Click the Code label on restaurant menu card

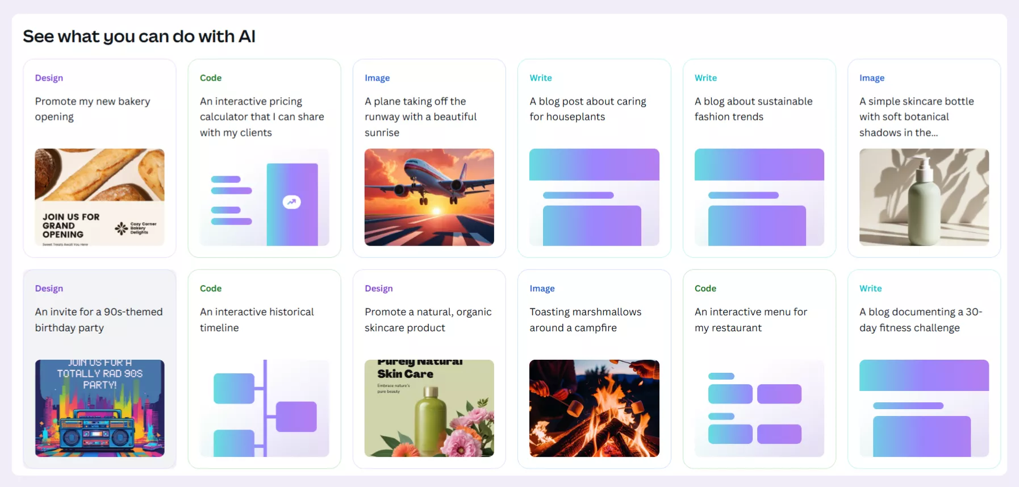(705, 289)
